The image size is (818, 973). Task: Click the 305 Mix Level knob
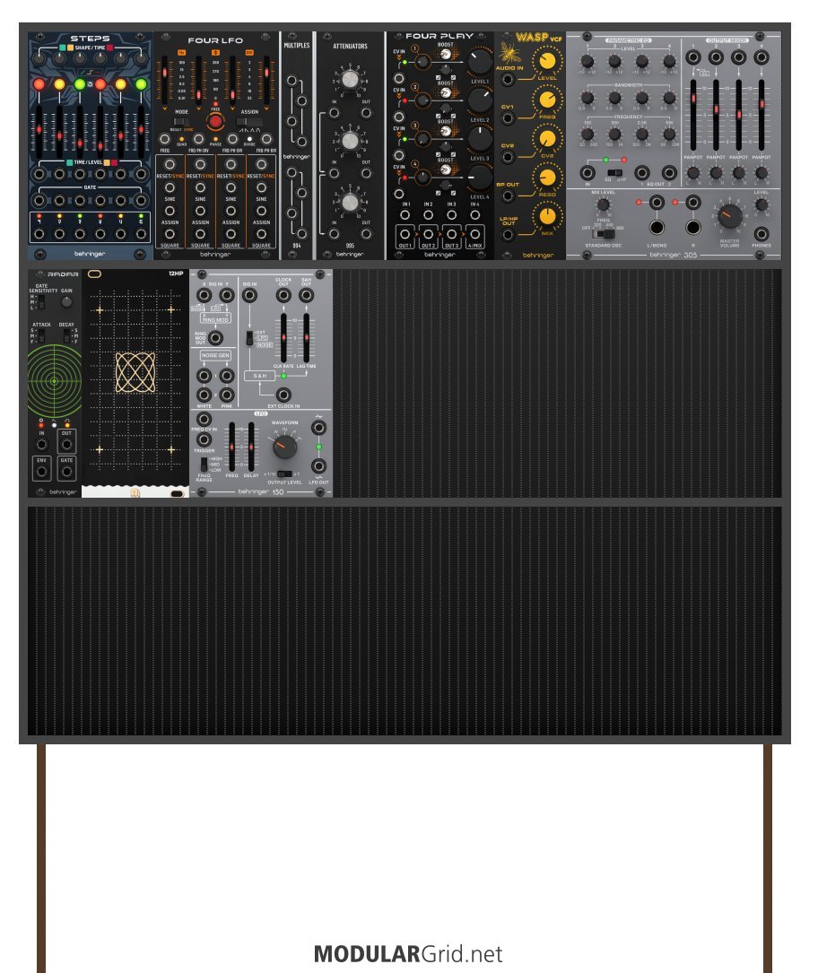pos(602,204)
